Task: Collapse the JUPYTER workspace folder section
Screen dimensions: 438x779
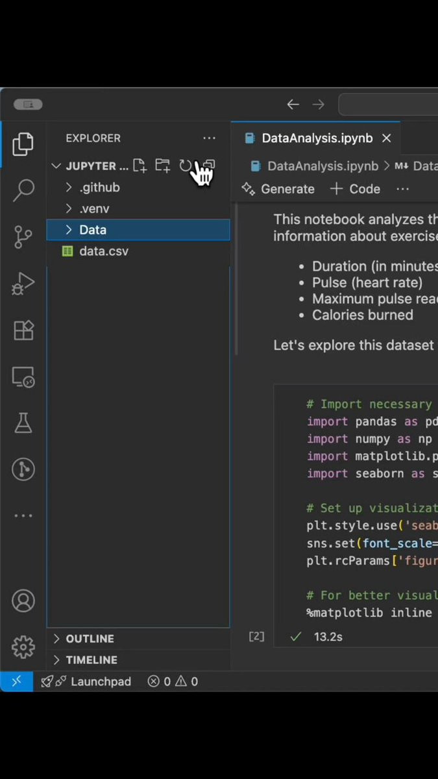Action: point(91,166)
